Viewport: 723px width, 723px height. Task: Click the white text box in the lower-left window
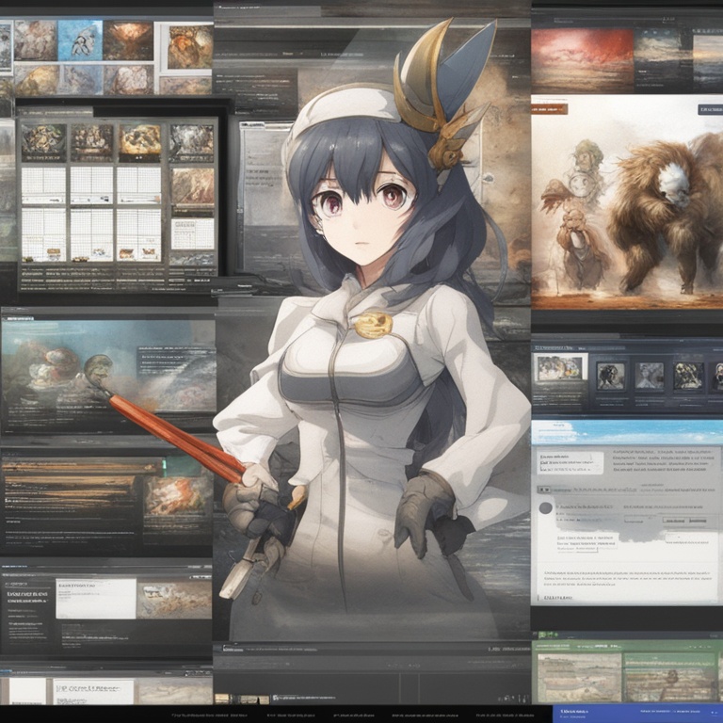coord(95,598)
